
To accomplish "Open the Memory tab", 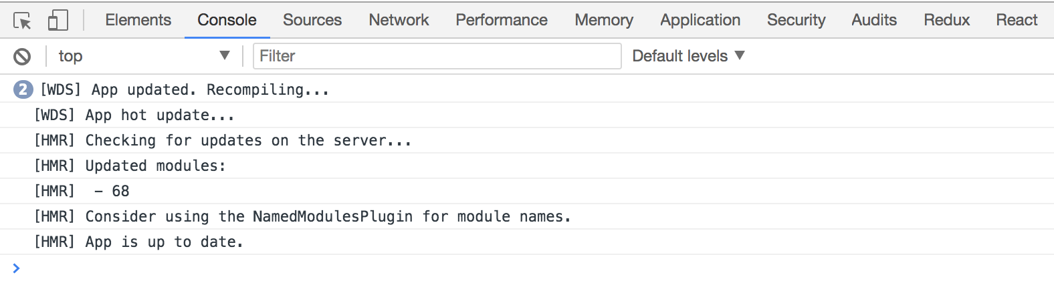I will tap(604, 20).
